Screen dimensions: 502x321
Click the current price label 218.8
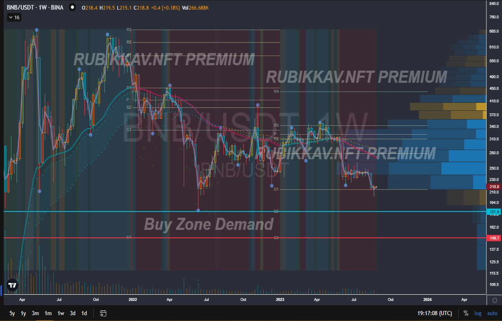point(494,186)
